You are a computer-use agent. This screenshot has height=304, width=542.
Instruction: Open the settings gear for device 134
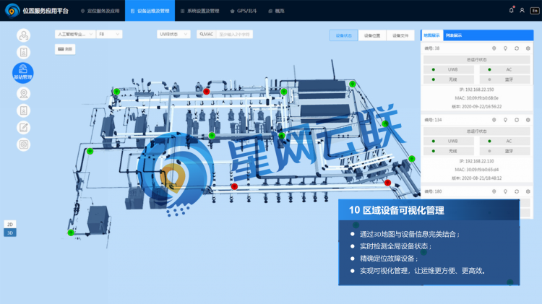pyautogui.click(x=528, y=120)
